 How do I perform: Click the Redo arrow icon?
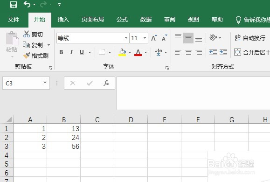tap(43, 4)
